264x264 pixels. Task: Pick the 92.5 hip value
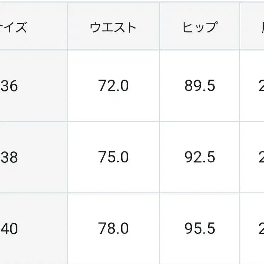click(x=200, y=157)
